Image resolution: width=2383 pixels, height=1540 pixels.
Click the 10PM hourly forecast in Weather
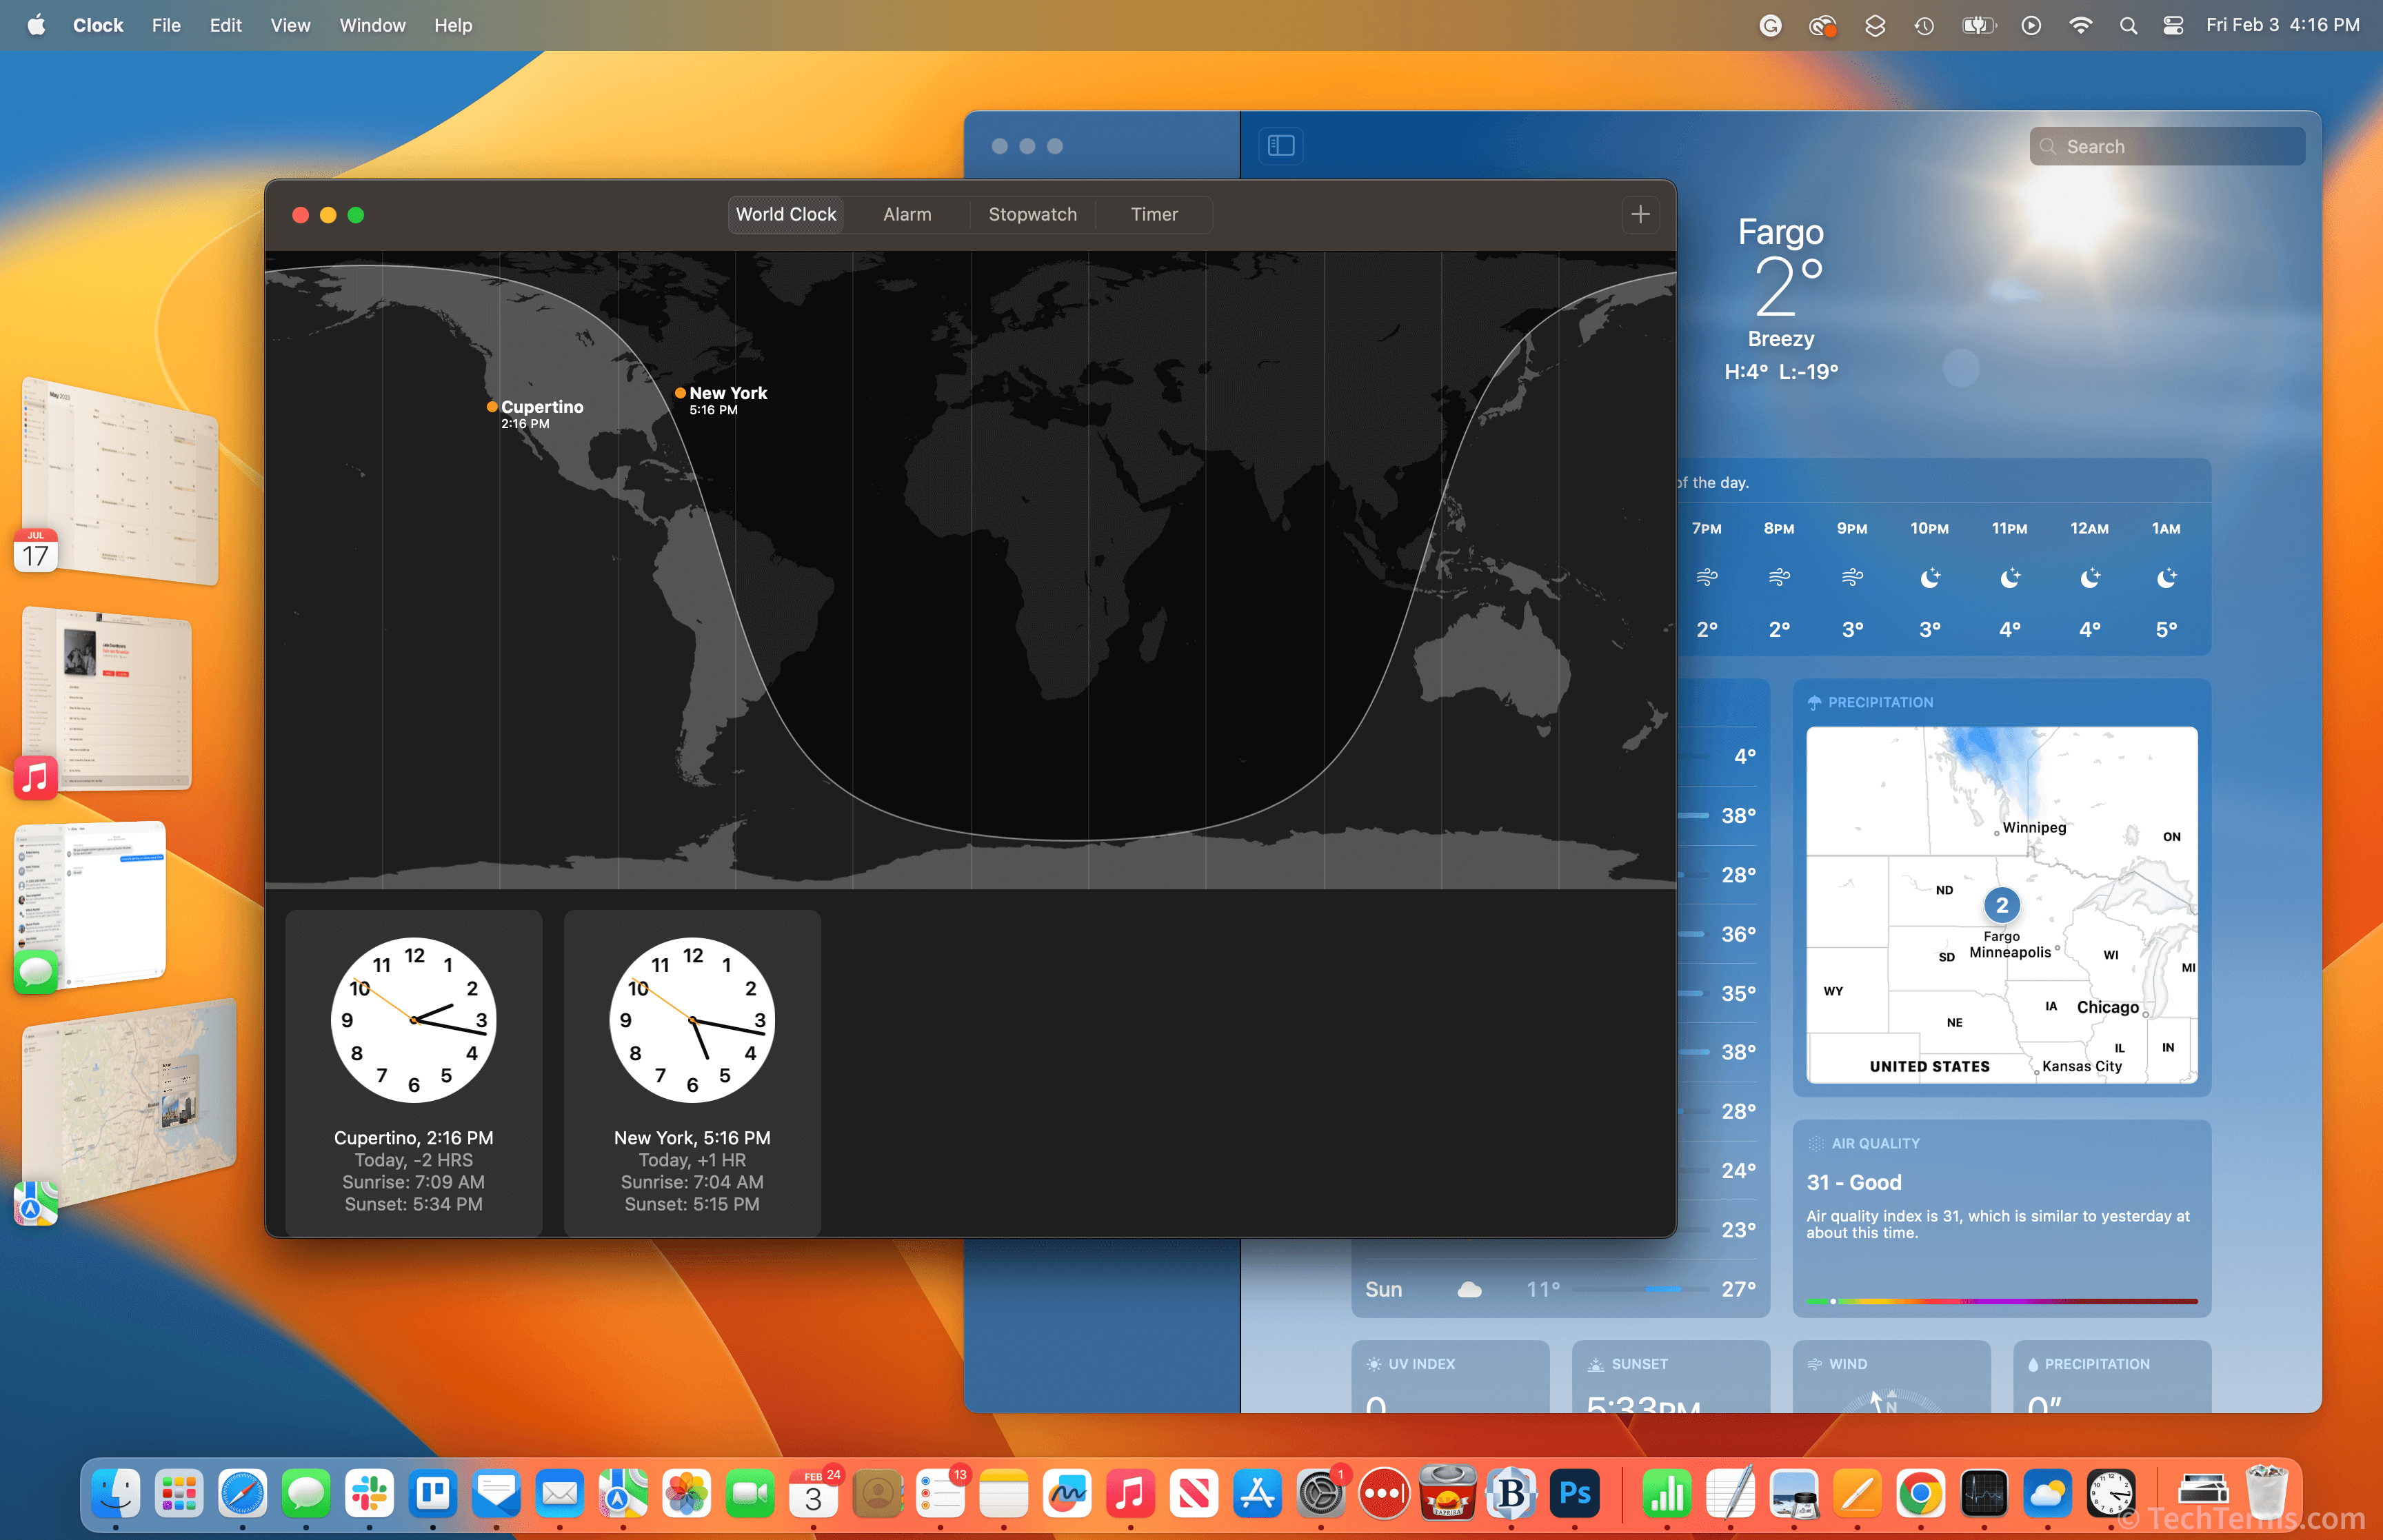[1929, 580]
